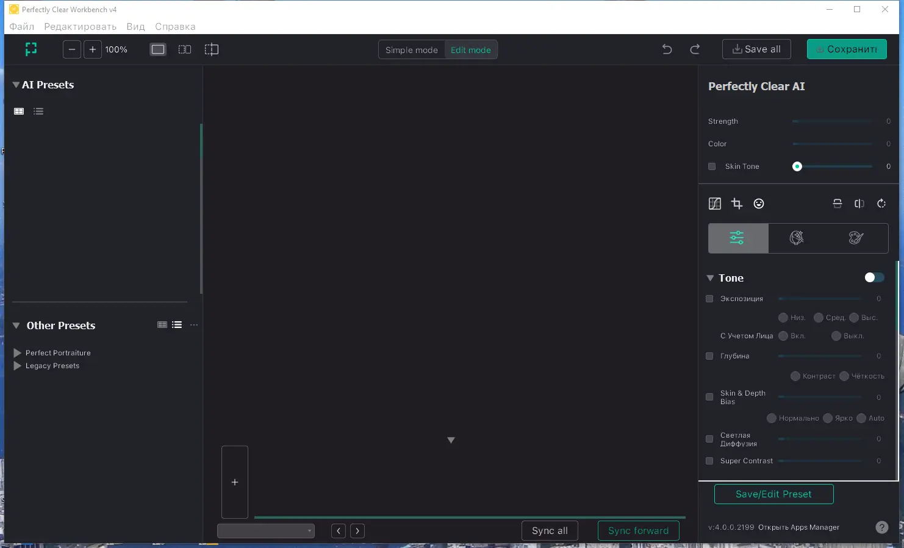904x548 pixels.
Task: Click the Save/Edit Preset button
Action: click(x=773, y=494)
